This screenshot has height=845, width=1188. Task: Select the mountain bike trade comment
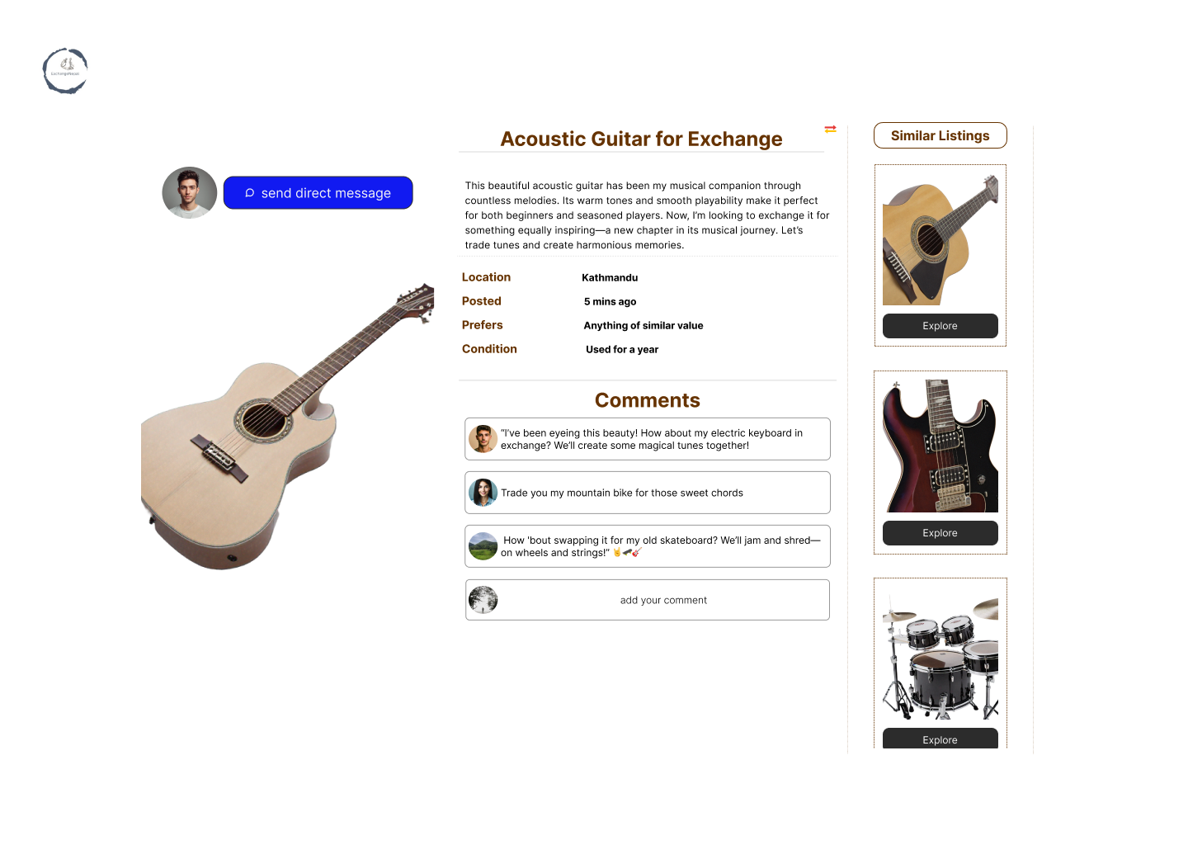[x=648, y=493]
